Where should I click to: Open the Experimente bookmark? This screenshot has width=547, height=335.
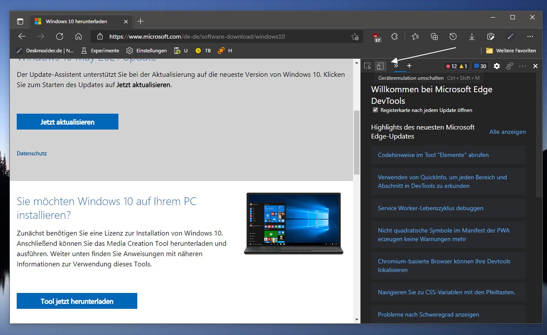click(x=100, y=51)
